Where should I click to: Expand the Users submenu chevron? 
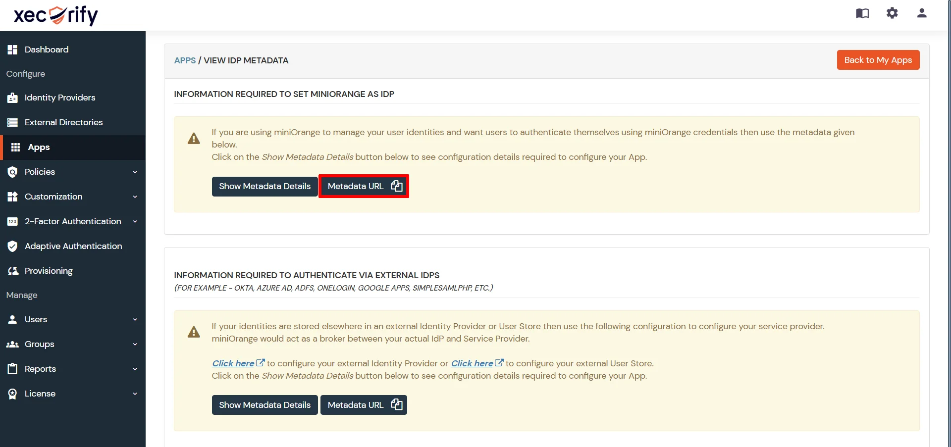(x=135, y=319)
